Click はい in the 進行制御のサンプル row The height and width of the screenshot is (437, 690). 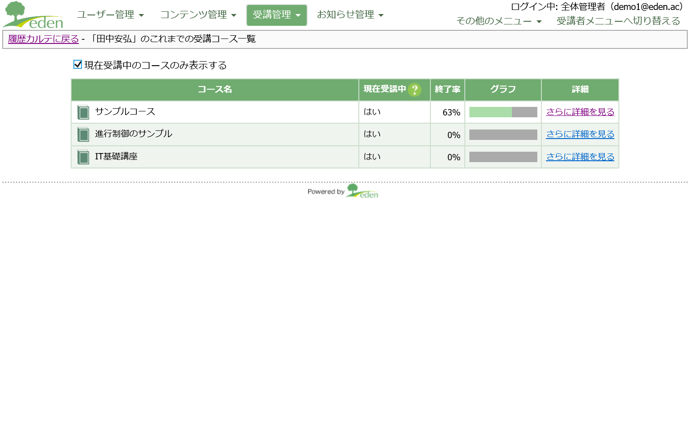pyautogui.click(x=372, y=134)
